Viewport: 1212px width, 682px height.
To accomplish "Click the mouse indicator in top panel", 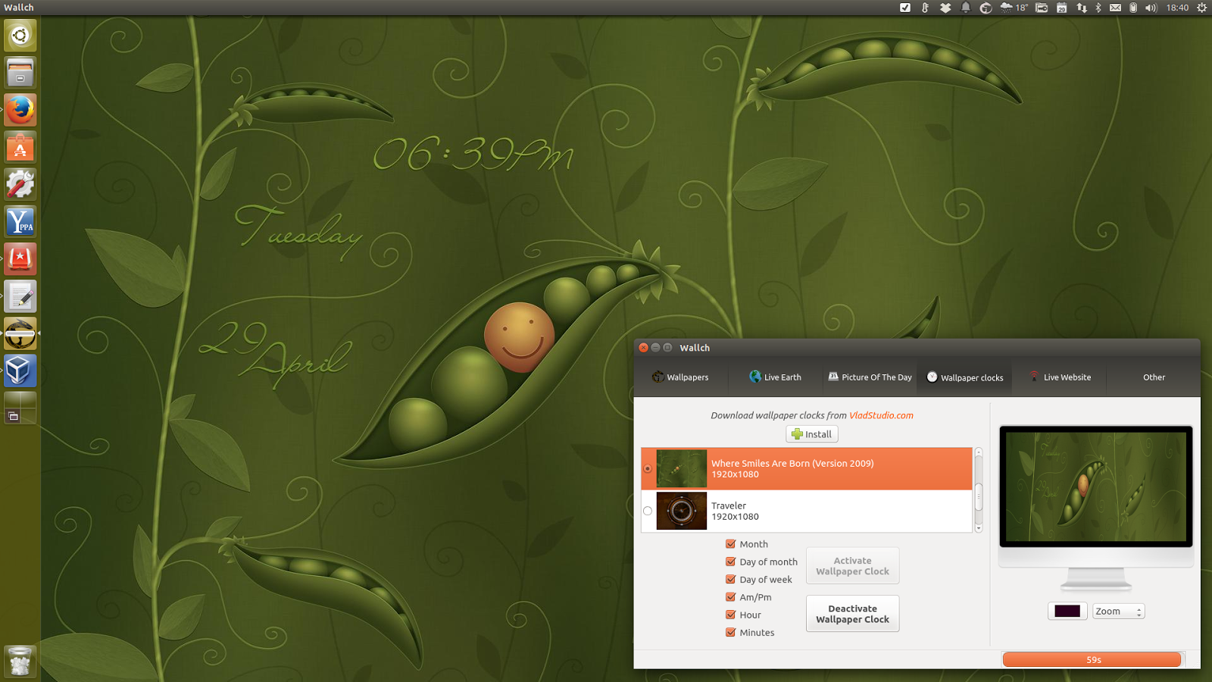I will [1133, 8].
